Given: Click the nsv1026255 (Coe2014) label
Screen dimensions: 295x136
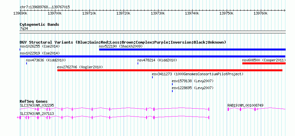Looking at the screenshot, I should (x=40, y=46).
